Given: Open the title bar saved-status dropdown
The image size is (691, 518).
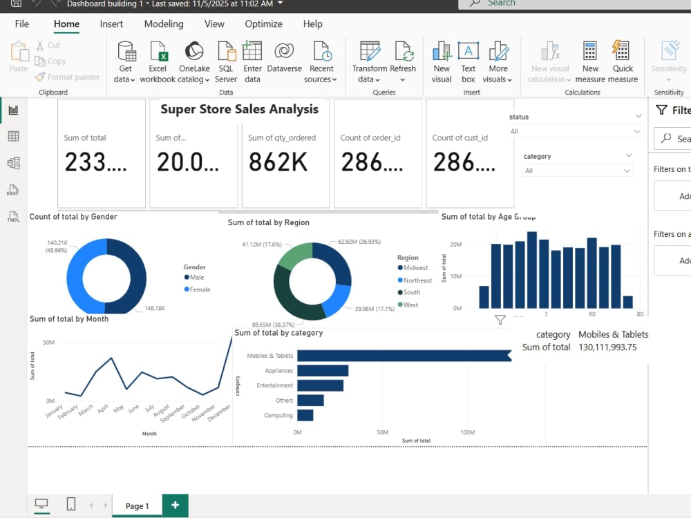Looking at the screenshot, I should coord(281,3).
